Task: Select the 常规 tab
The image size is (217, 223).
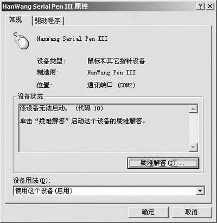Action: pyautogui.click(x=16, y=20)
